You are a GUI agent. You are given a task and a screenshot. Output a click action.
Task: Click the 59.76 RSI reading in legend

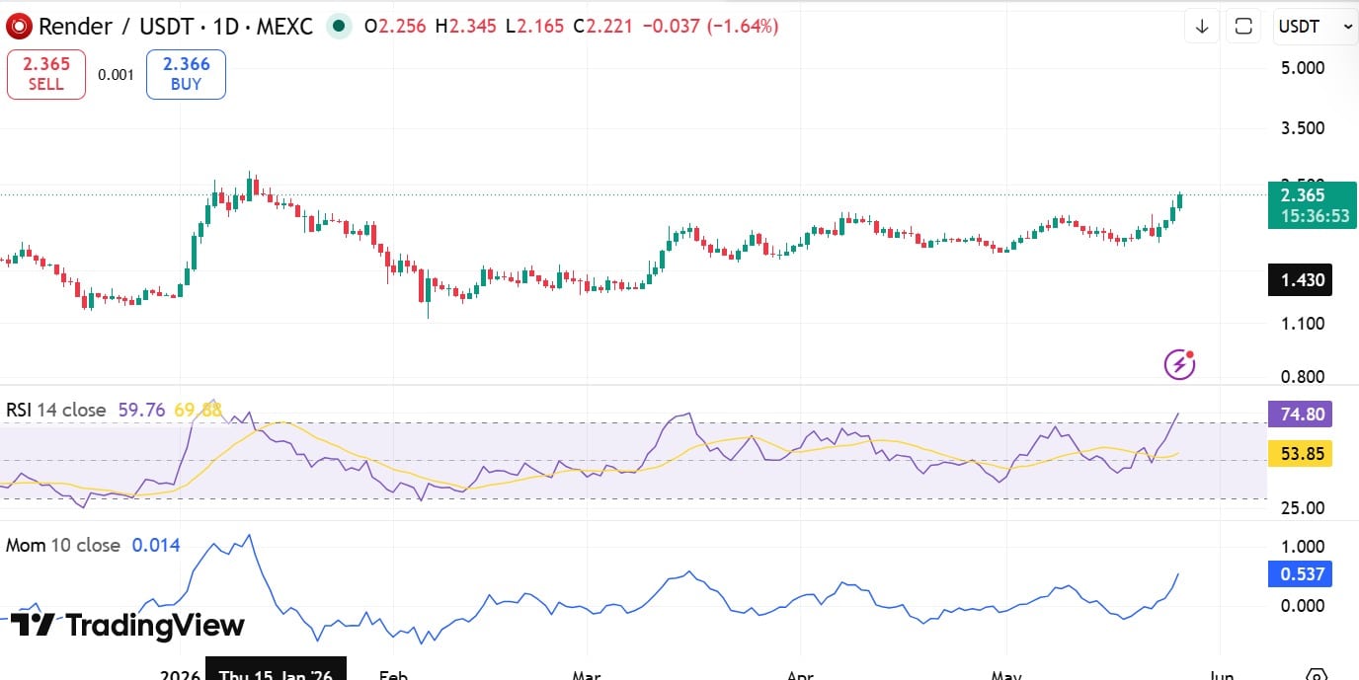tap(141, 409)
